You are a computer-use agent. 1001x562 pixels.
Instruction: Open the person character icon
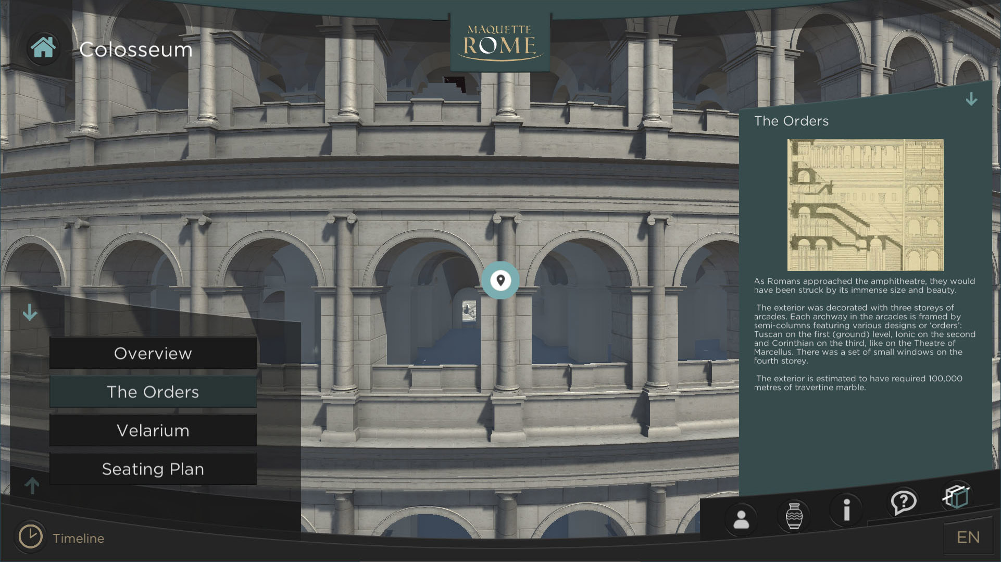point(741,519)
